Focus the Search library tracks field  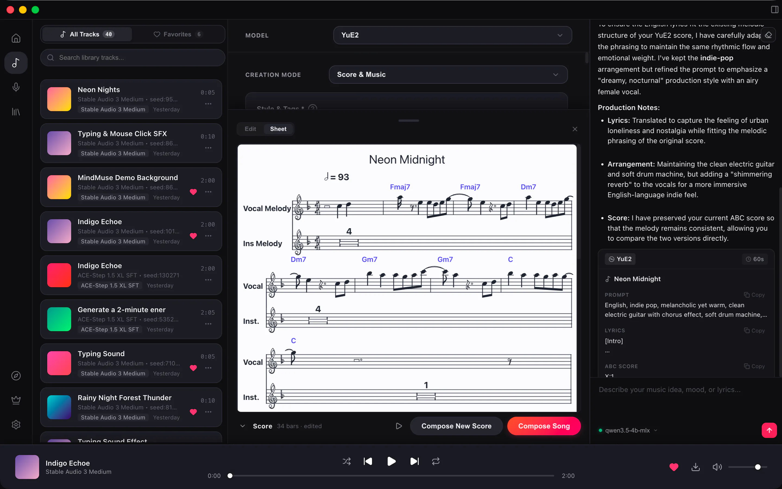(133, 58)
